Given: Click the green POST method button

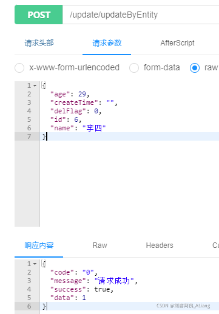Looking at the screenshot, I should click(x=39, y=15).
